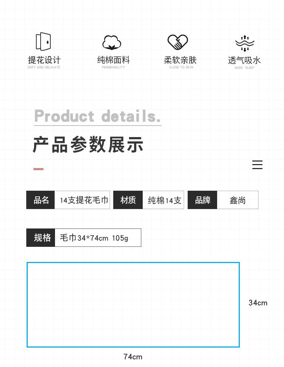Click the 鑫尚 brand field
Image resolution: width=284 pixels, height=367 pixels.
click(x=238, y=200)
